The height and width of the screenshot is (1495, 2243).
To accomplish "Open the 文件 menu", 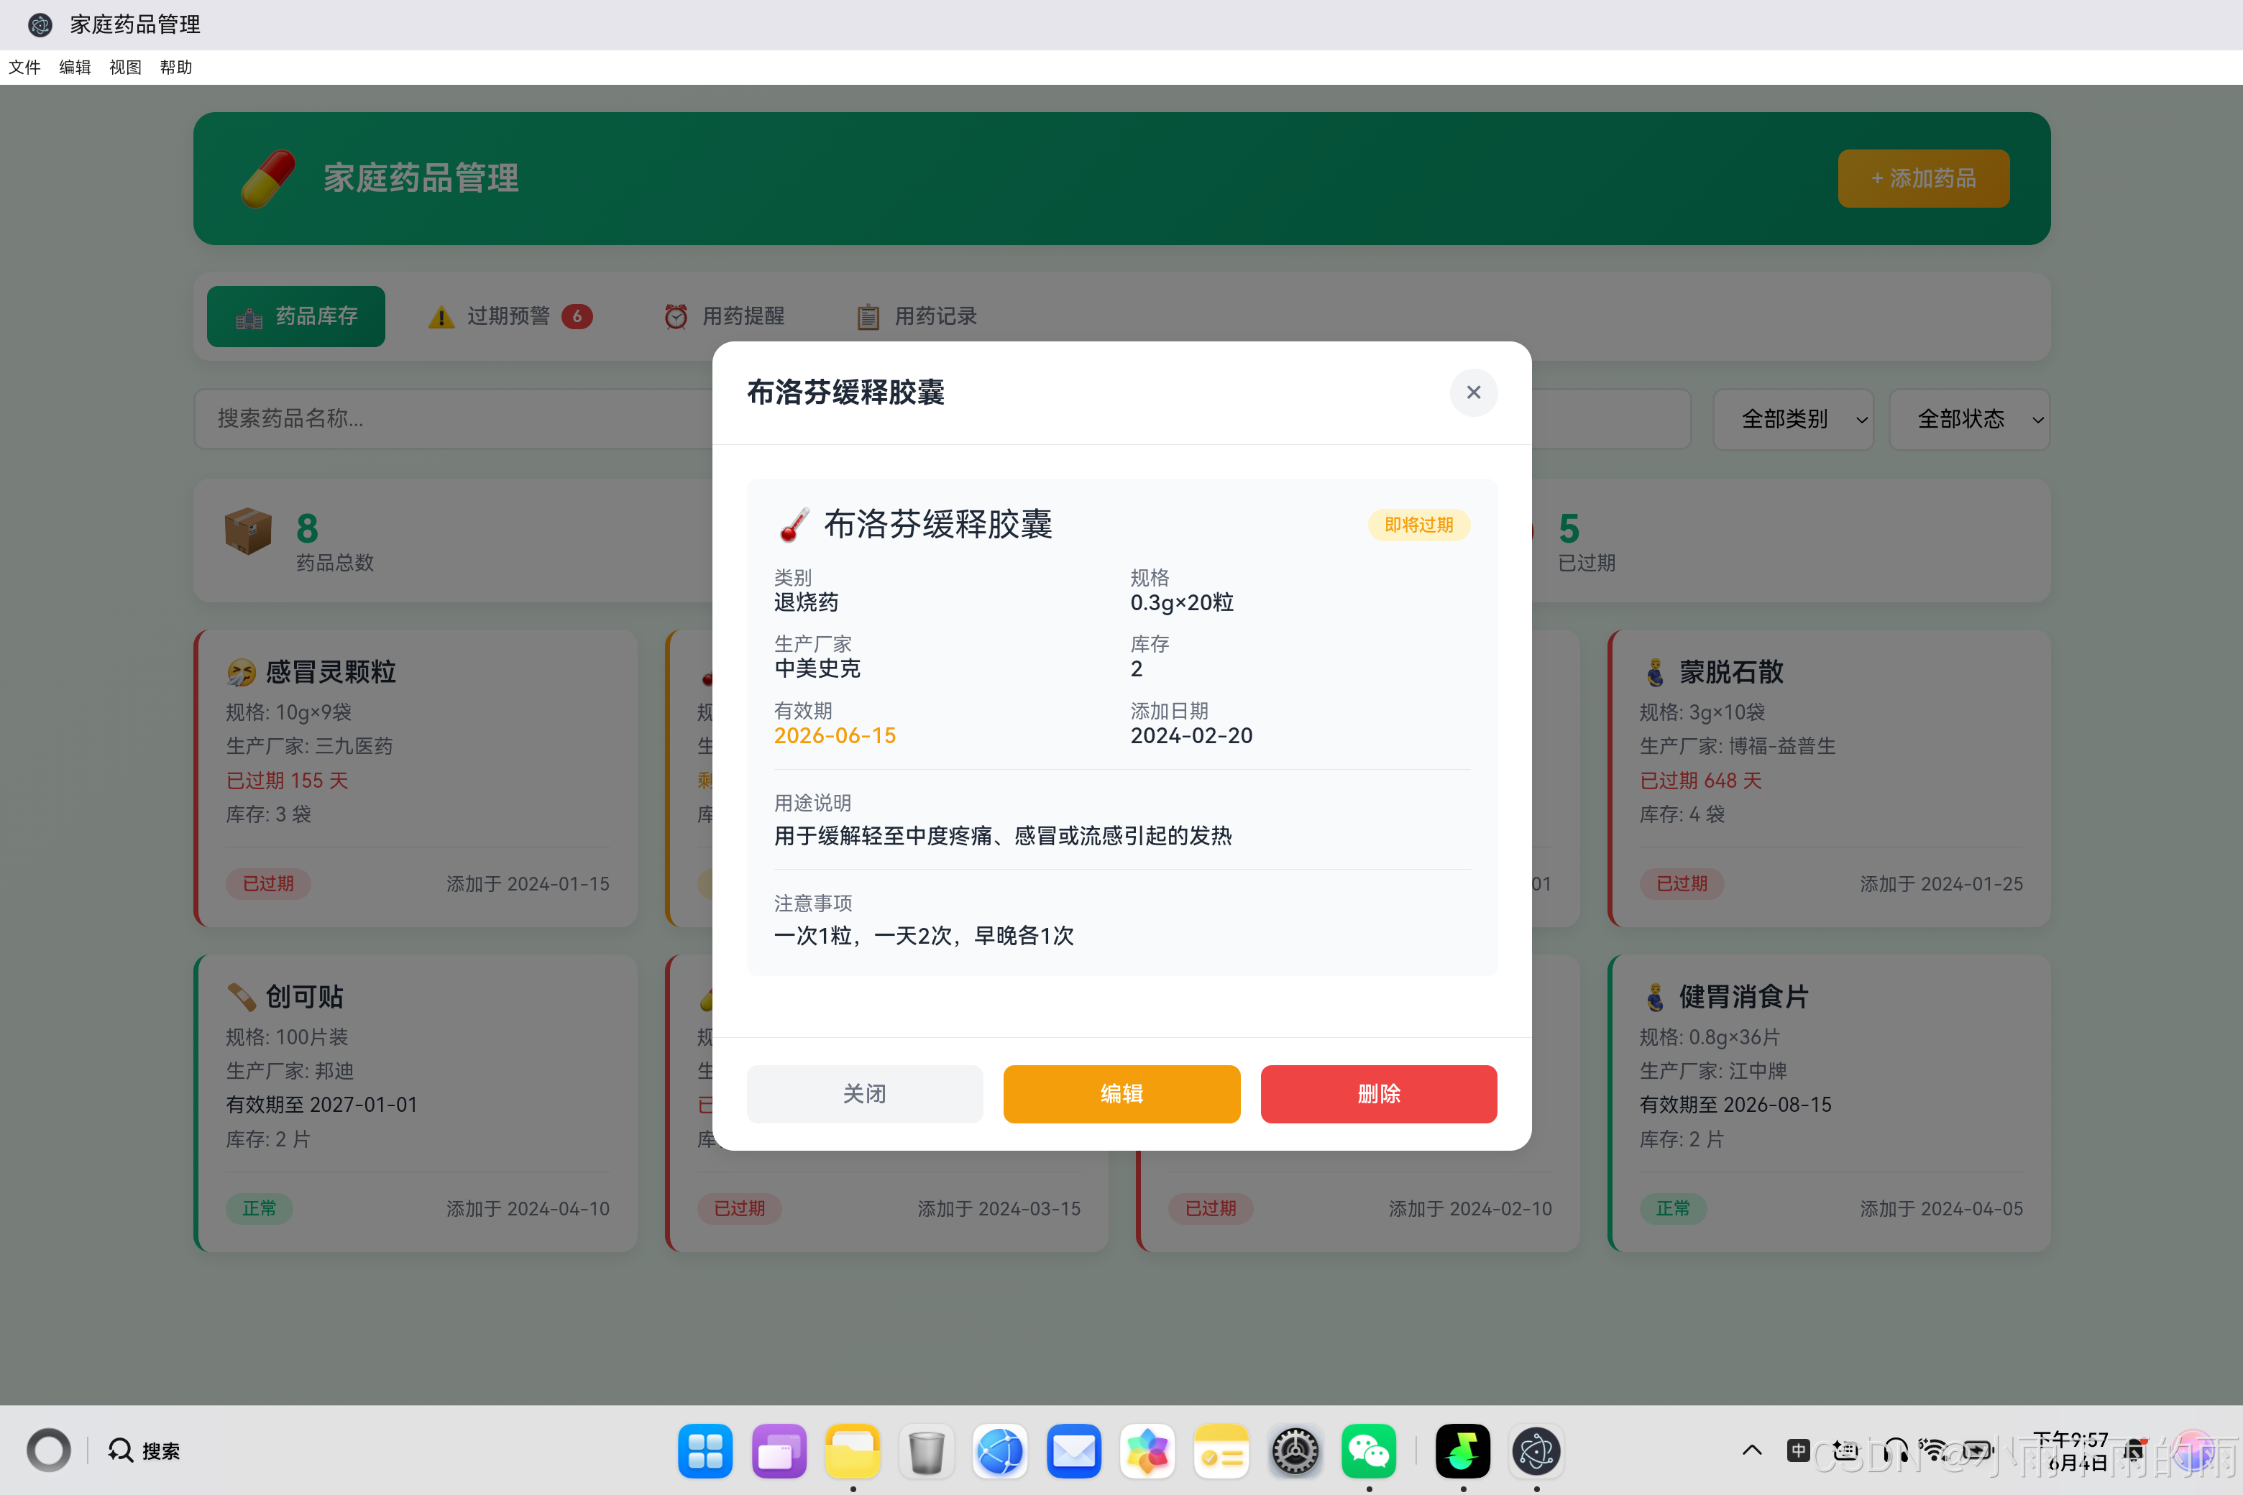I will 24,67.
